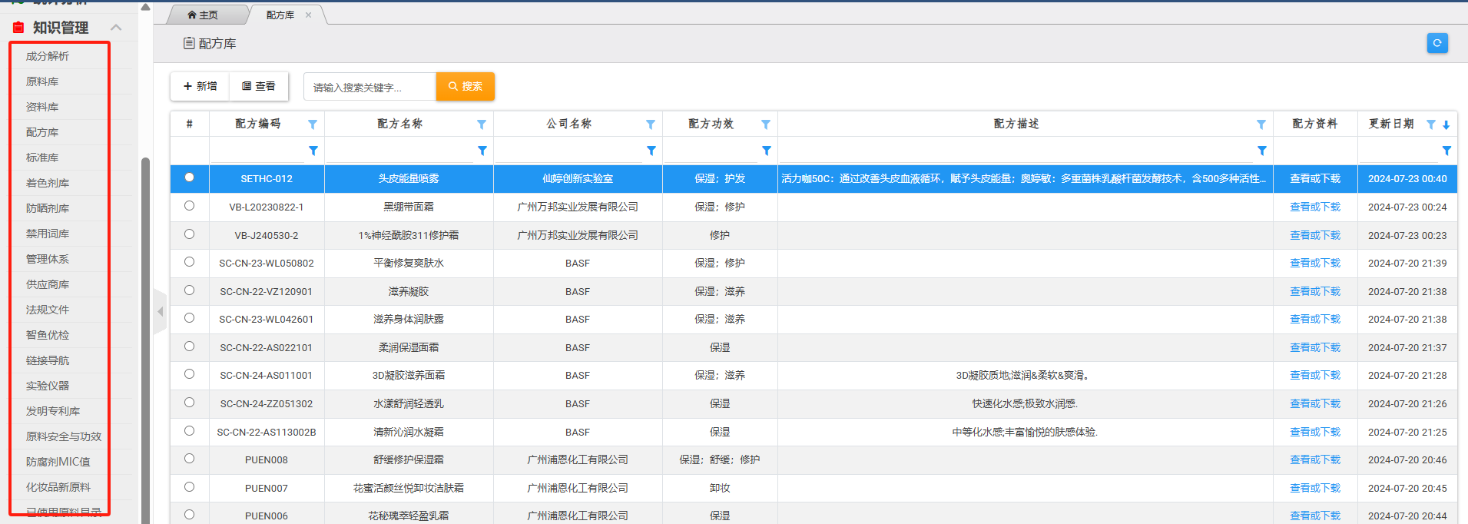Click the 新增 add button
This screenshot has width=1468, height=524.
tap(200, 86)
